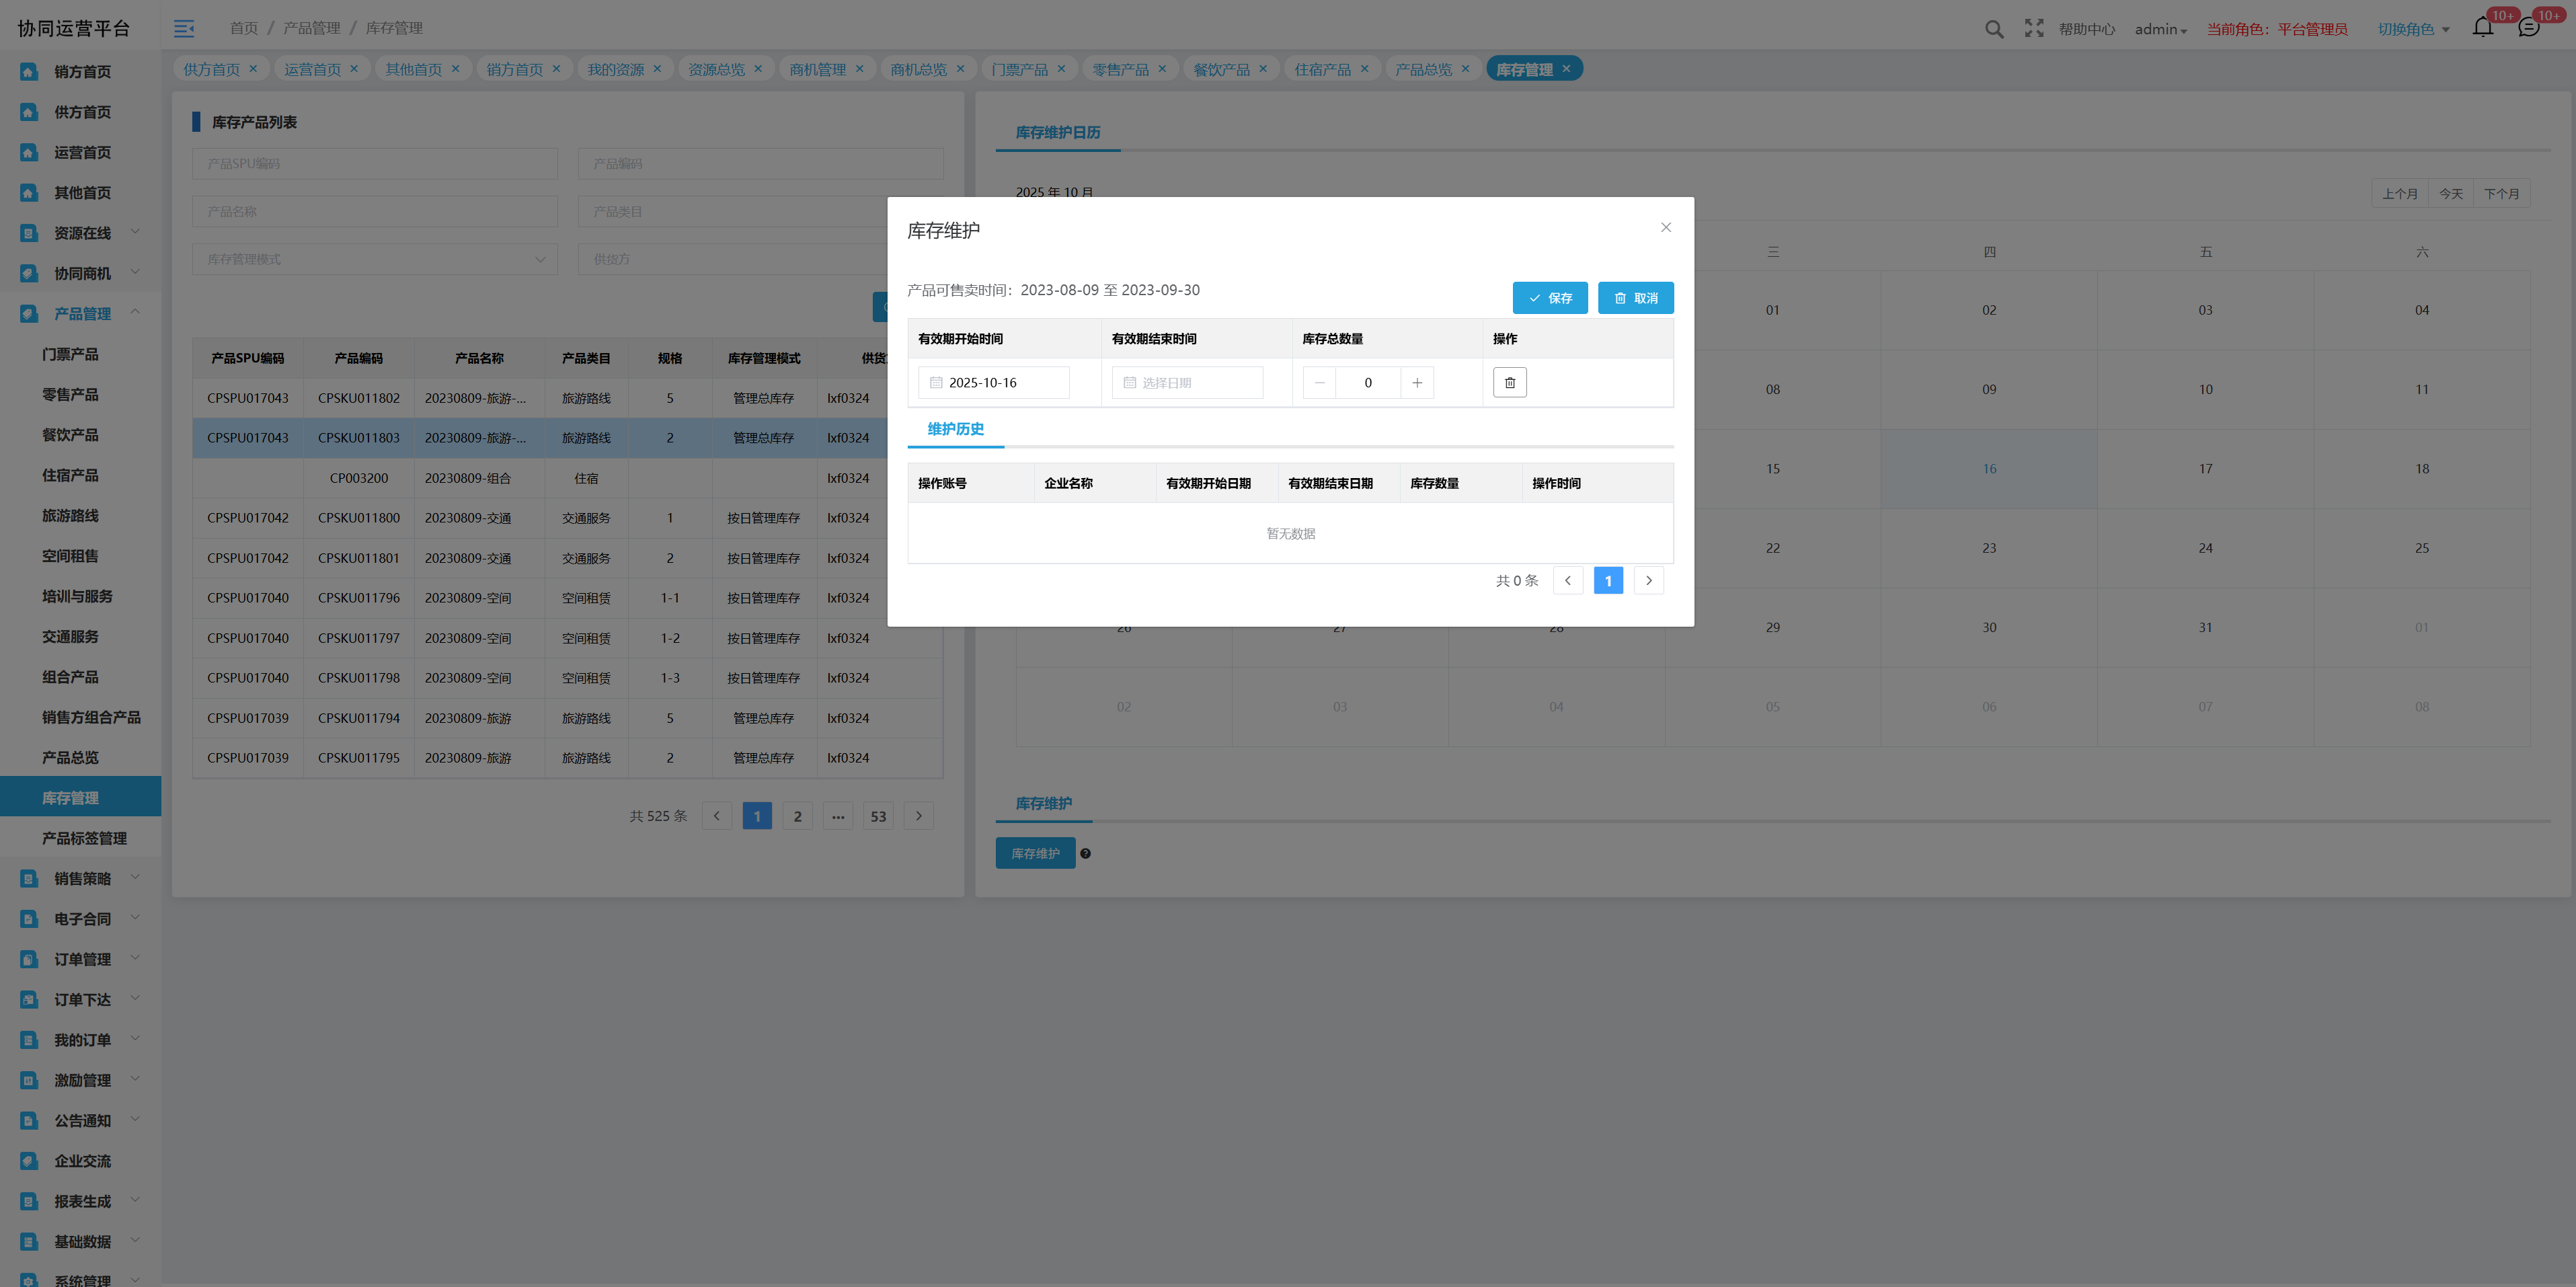This screenshot has width=2576, height=1287.
Task: Click the 保存 button in the dialog
Action: coord(1549,298)
